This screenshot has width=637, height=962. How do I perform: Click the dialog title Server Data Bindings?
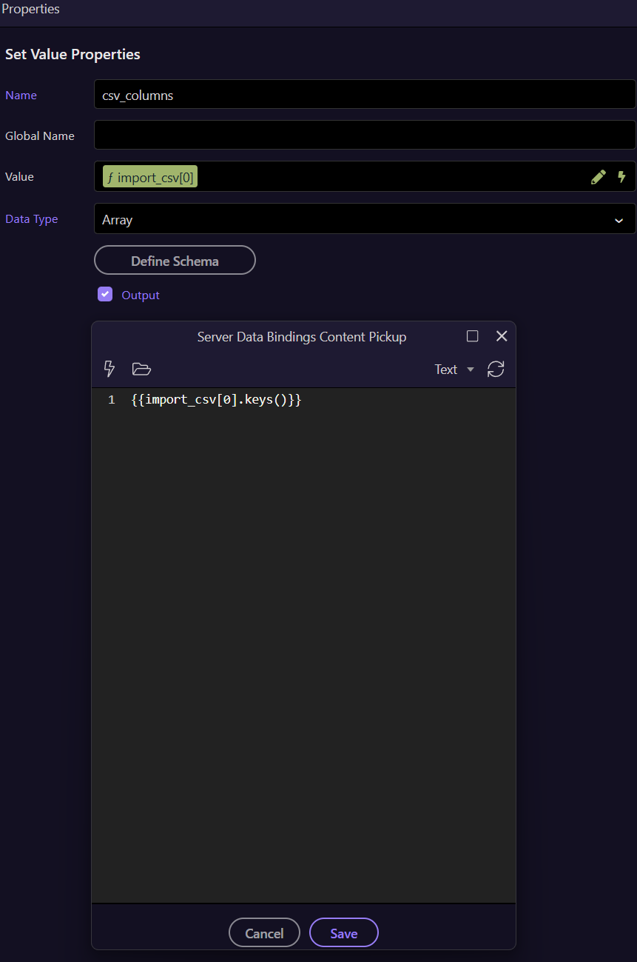tap(301, 337)
